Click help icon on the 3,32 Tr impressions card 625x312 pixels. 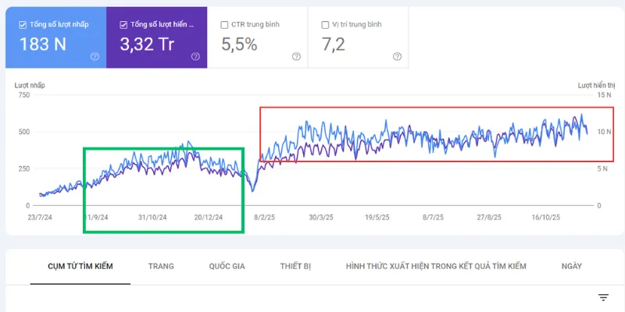(x=195, y=56)
